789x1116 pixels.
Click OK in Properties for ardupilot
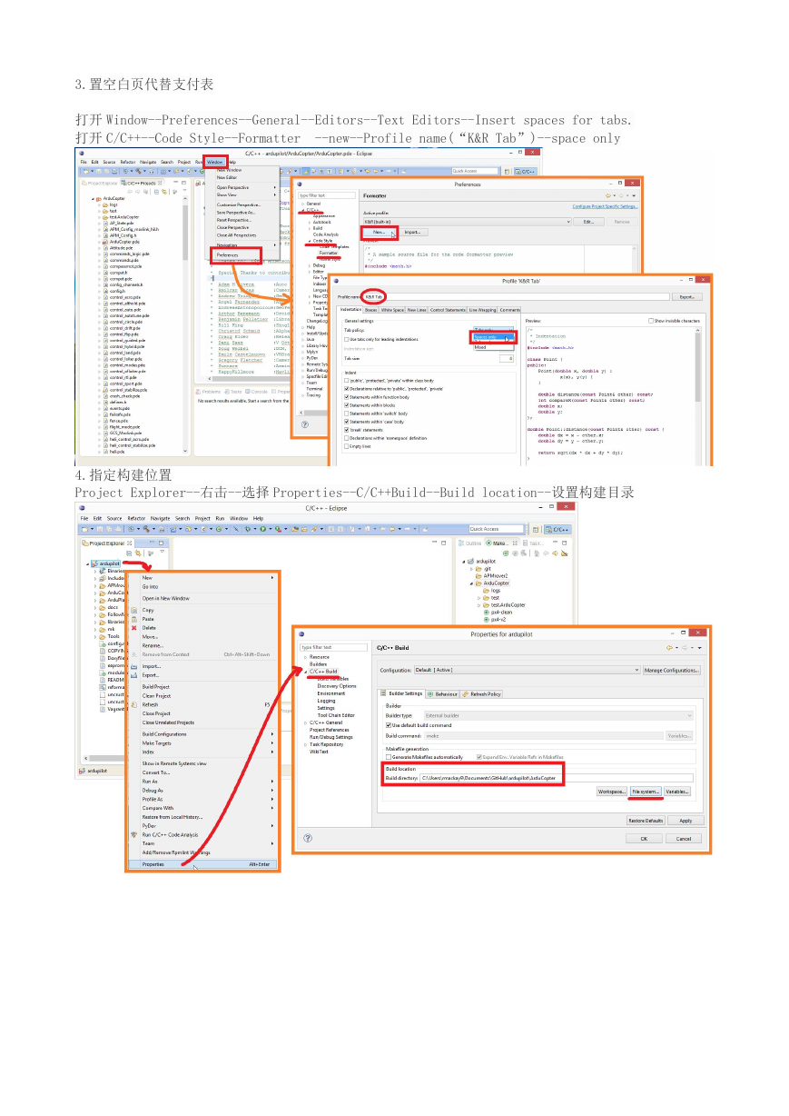(644, 838)
